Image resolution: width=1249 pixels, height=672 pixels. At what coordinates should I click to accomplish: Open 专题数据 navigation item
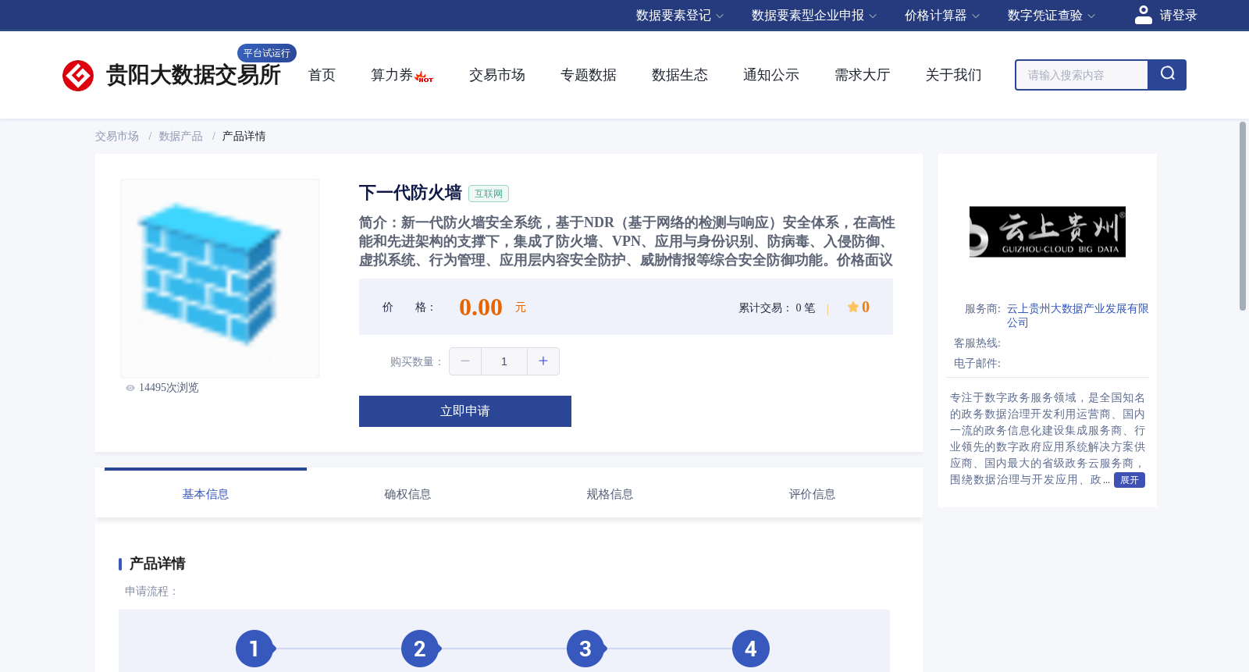589,75
